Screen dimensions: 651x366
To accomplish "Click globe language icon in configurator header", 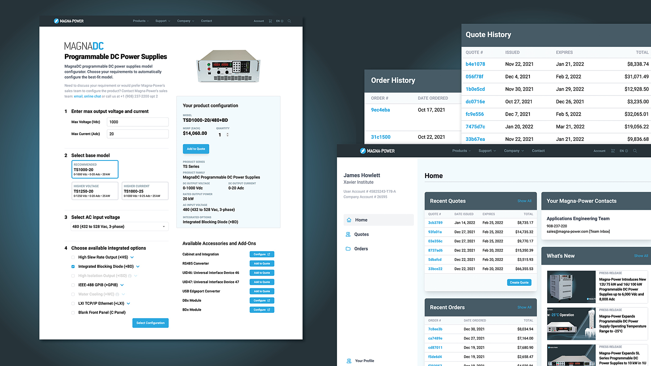I will click(x=282, y=21).
